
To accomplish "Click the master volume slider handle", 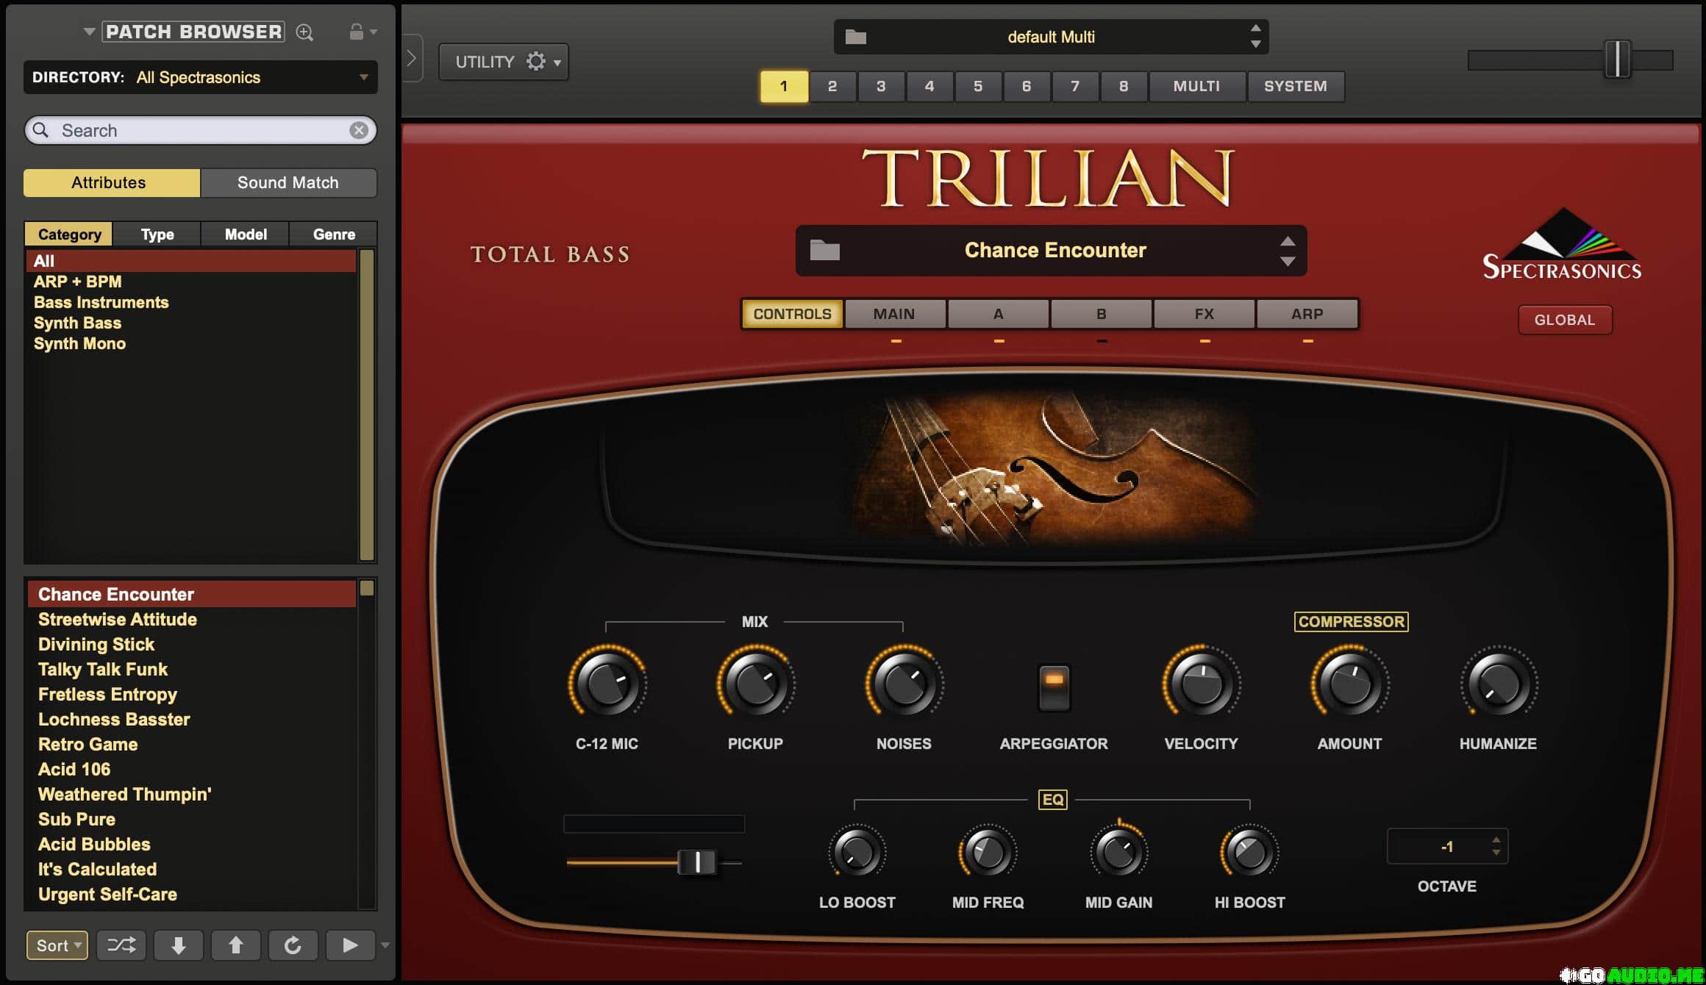I will [1617, 59].
